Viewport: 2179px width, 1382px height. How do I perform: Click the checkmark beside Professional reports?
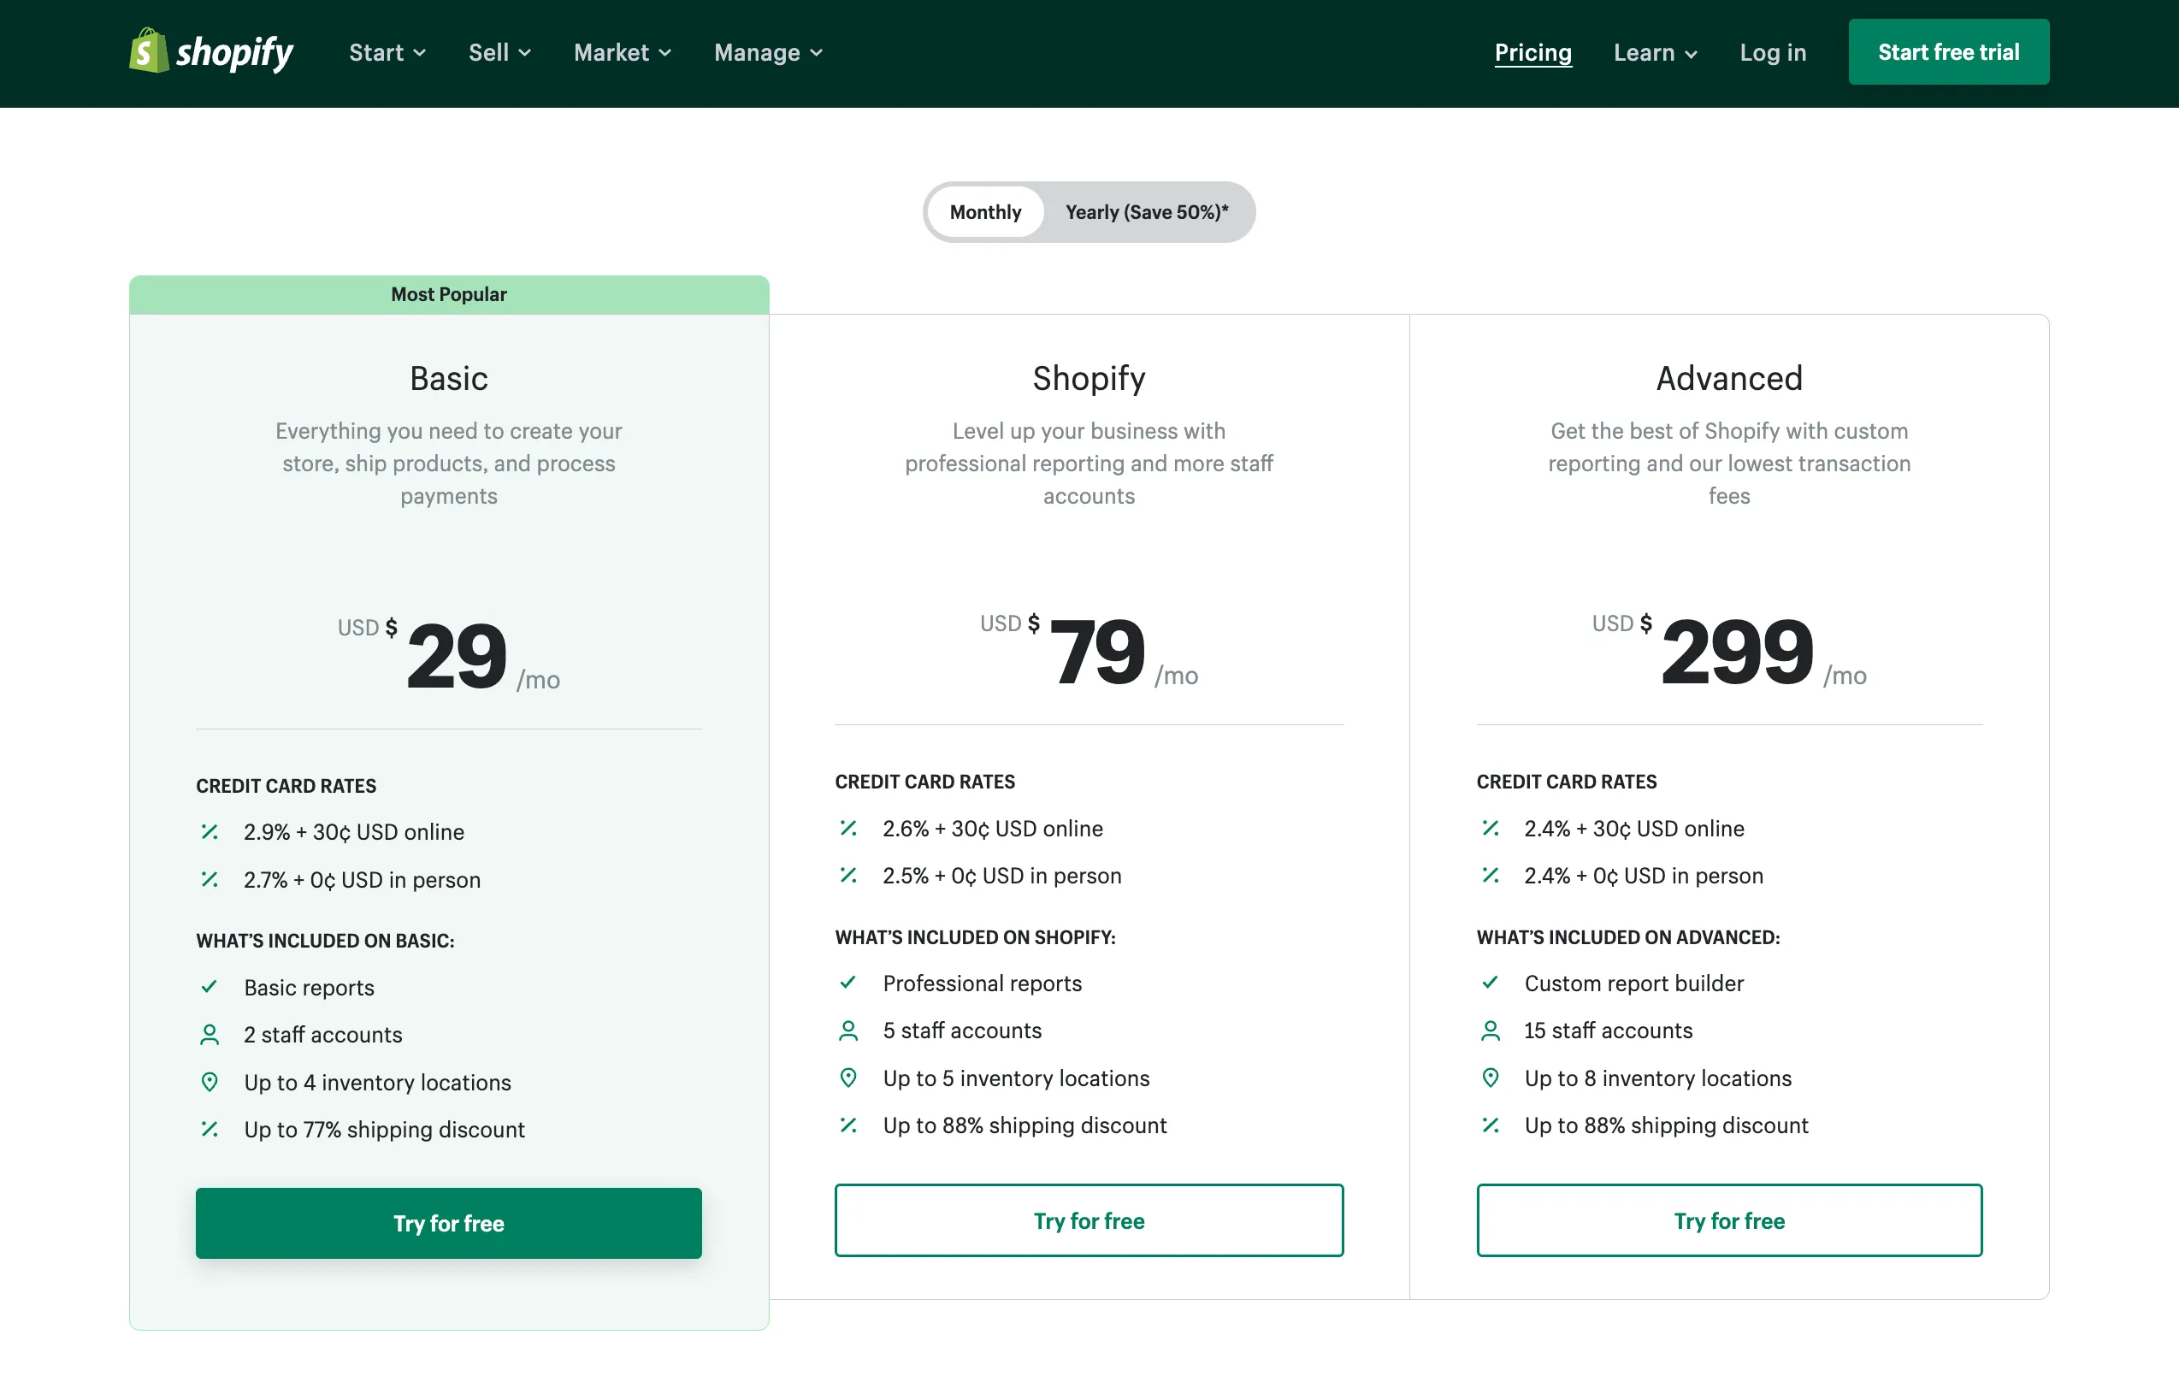847,983
